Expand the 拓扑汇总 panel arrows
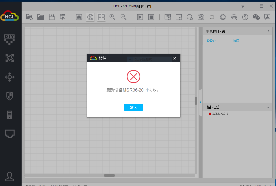This screenshot has width=276, height=186. [x=268, y=107]
